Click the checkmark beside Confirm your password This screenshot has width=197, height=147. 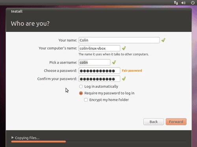coord(124,78)
